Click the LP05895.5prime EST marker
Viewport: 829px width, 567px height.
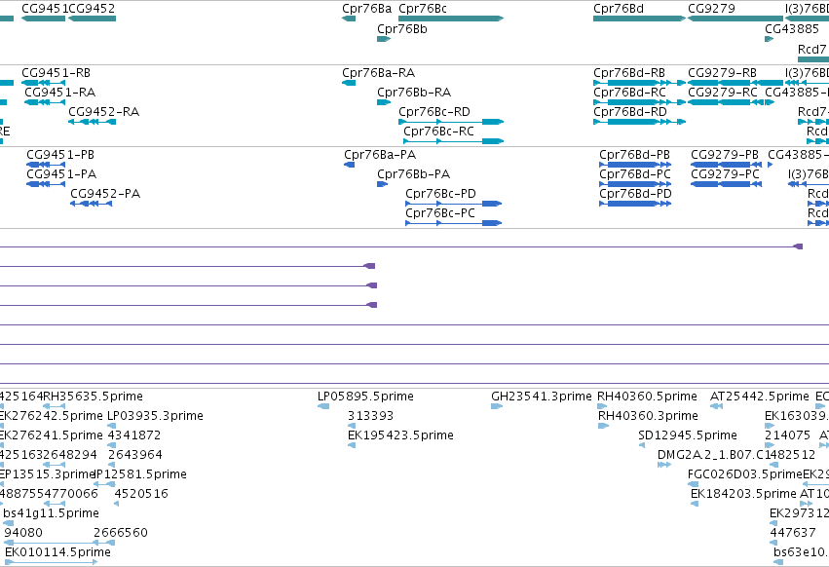323,406
